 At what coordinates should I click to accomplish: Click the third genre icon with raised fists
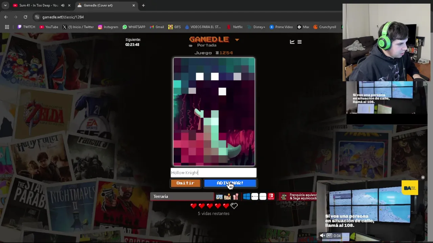click(x=235, y=196)
